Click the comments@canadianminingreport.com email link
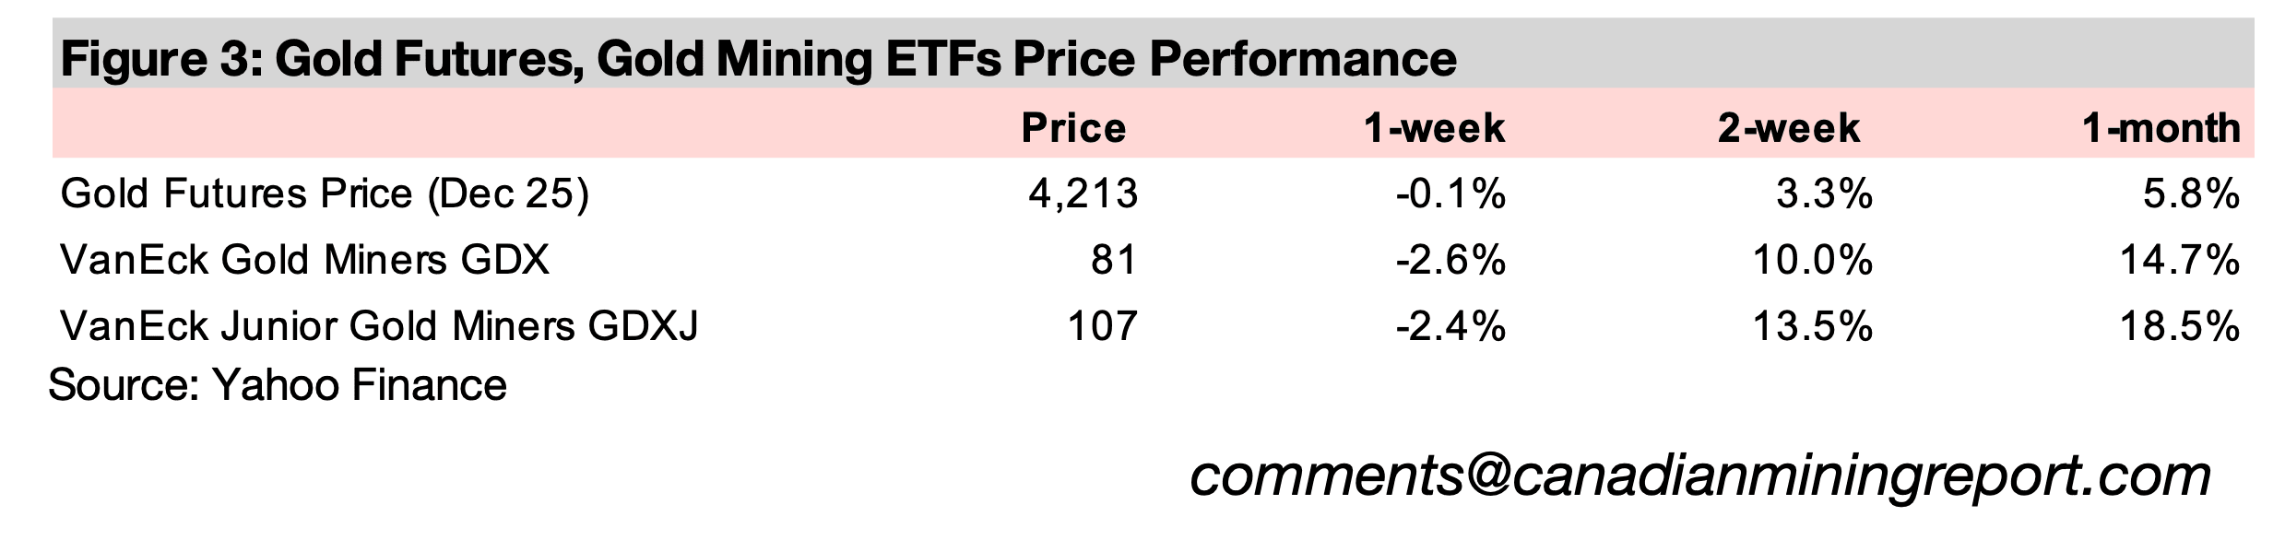The height and width of the screenshot is (540, 2285). (1699, 475)
